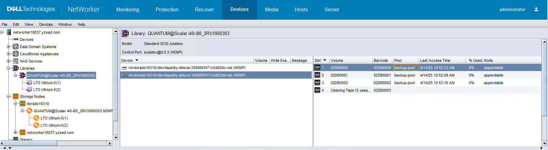Screen dimensions: 548x150
Task: Switch to the Recover tab
Action: pyautogui.click(x=204, y=10)
